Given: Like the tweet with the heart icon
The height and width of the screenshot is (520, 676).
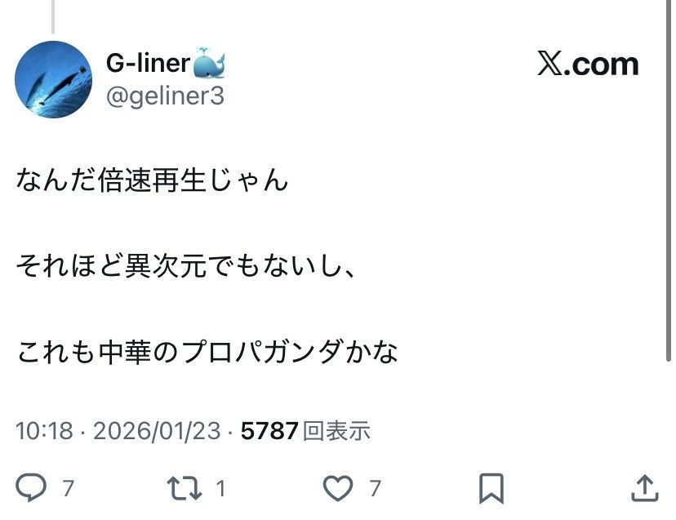Looking at the screenshot, I should point(336,487).
